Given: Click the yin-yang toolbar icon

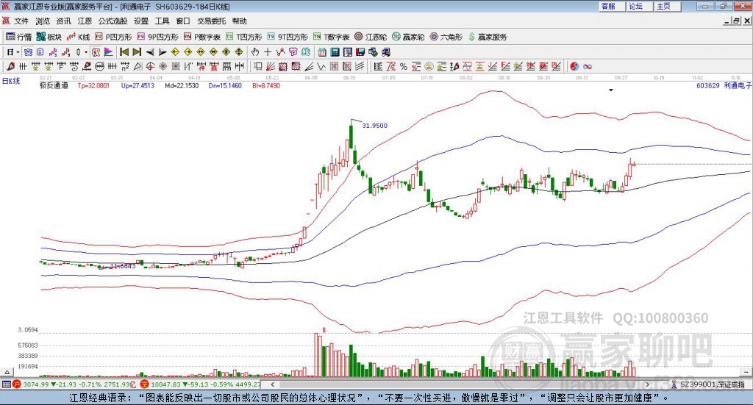Looking at the screenshot, I should (x=574, y=66).
